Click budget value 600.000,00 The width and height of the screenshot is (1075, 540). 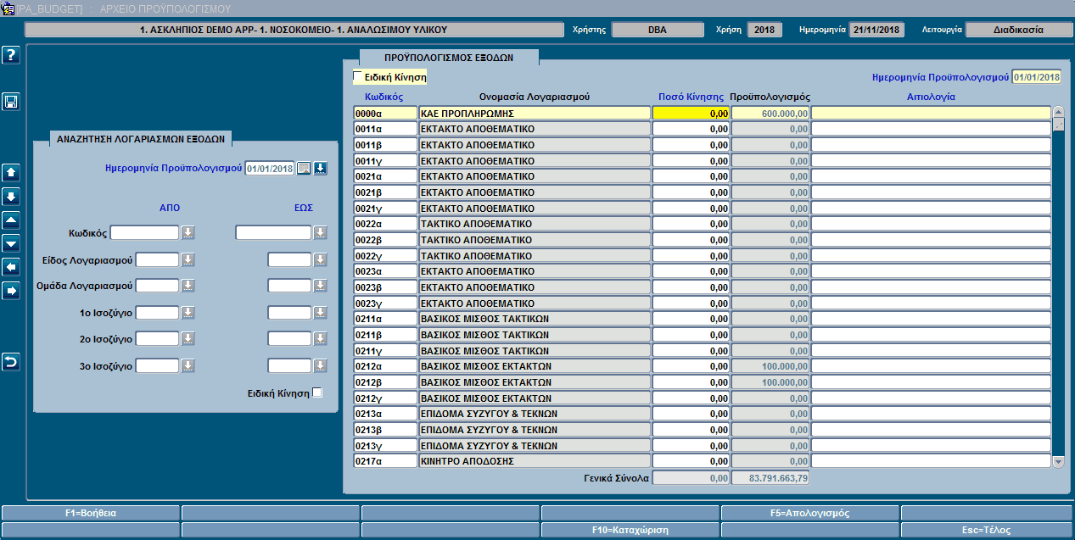click(770, 113)
